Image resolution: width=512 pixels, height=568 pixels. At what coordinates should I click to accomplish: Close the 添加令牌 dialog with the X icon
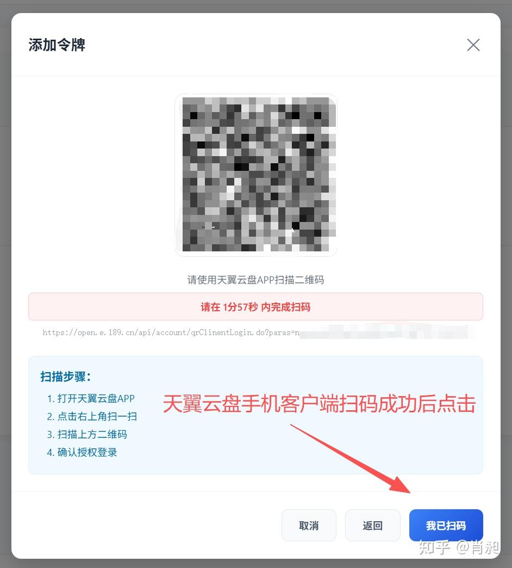(x=473, y=45)
